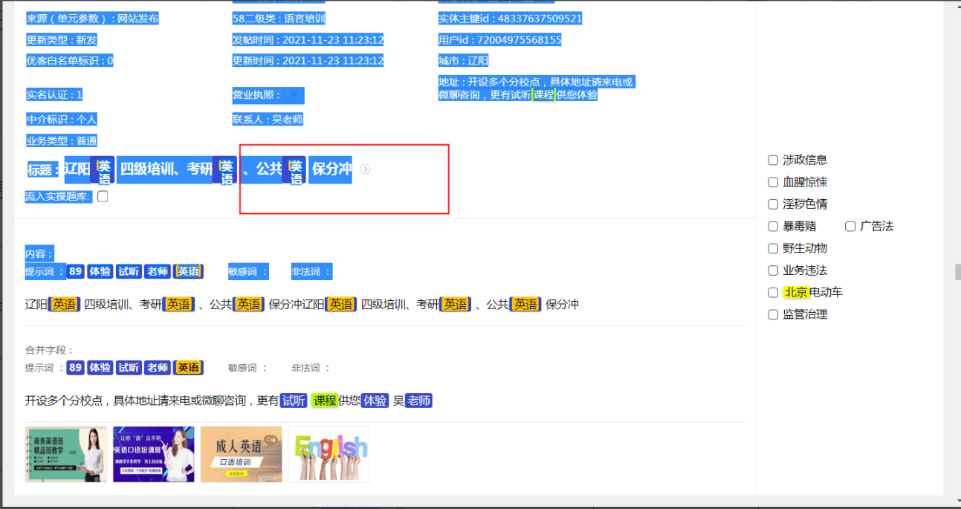Image resolution: width=961 pixels, height=509 pixels.
Task: Click the 试听 tag in 内容 提示词
Action: click(x=129, y=272)
